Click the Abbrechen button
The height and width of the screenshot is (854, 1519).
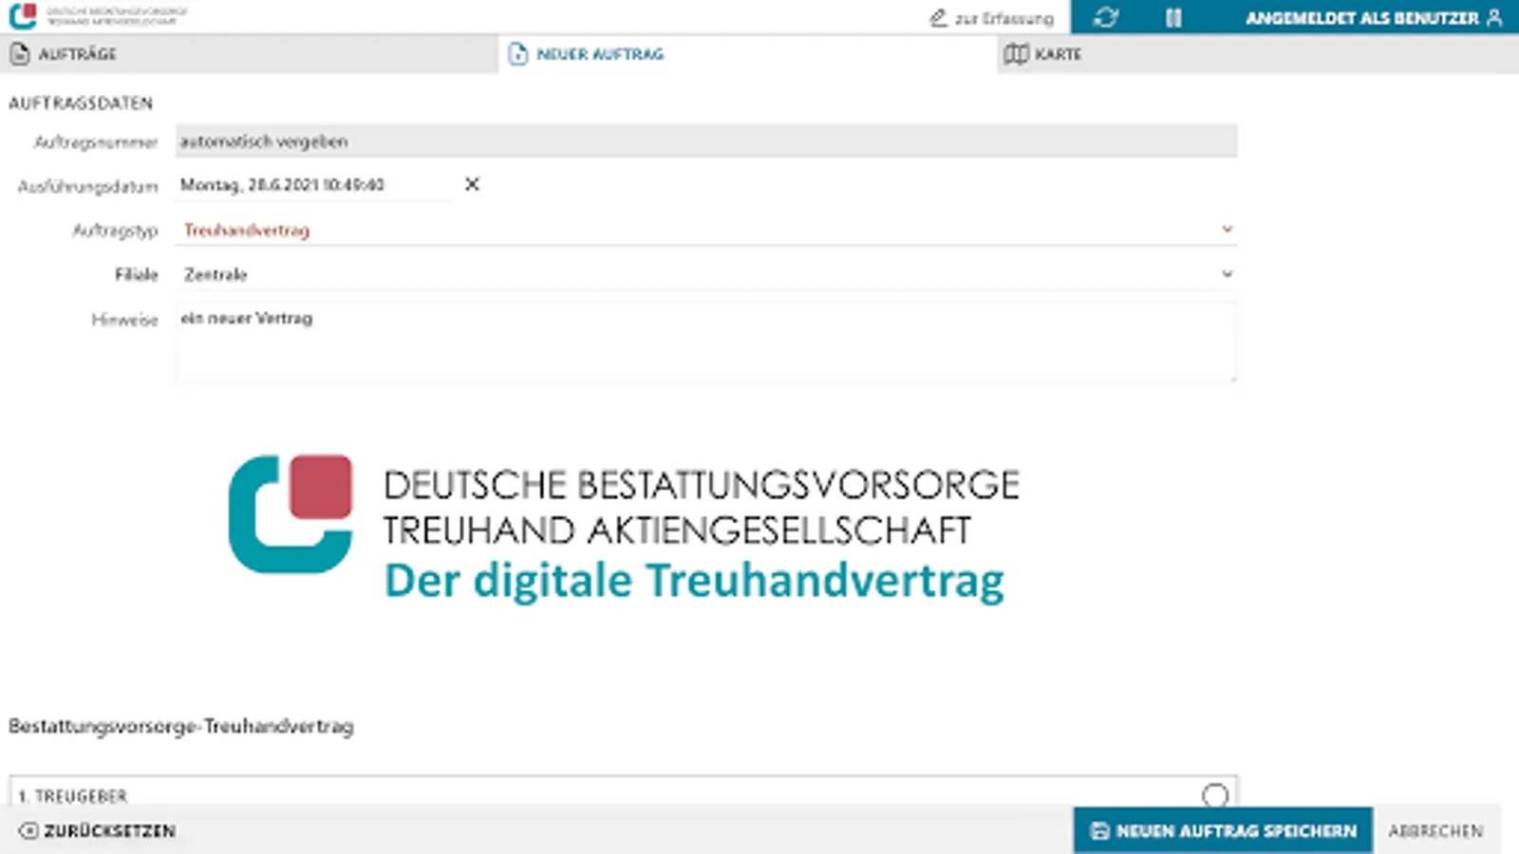click(1435, 831)
